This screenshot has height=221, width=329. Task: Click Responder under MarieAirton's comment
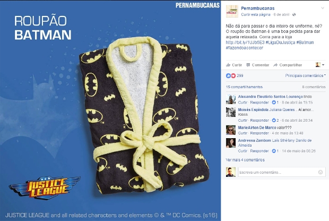click(259, 133)
